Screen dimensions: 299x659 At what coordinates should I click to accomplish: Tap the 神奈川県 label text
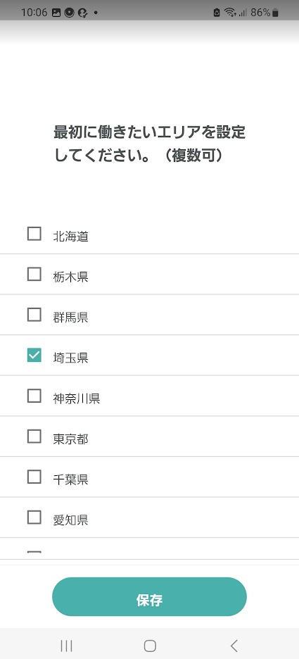[77, 398]
